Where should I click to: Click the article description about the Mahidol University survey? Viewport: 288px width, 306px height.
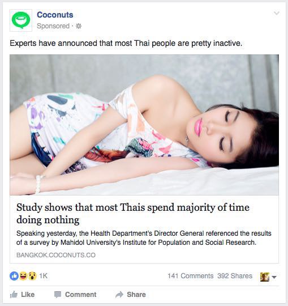144,238
